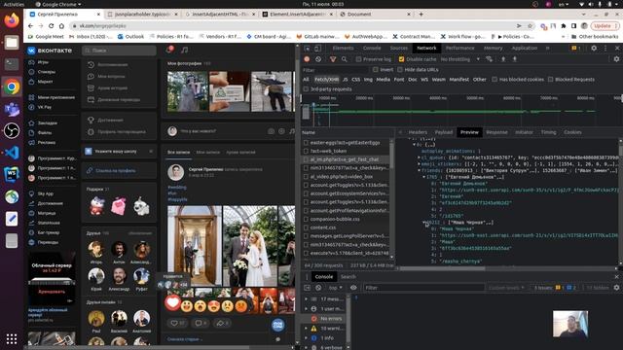Click the VKontakte logo

(x=50, y=51)
